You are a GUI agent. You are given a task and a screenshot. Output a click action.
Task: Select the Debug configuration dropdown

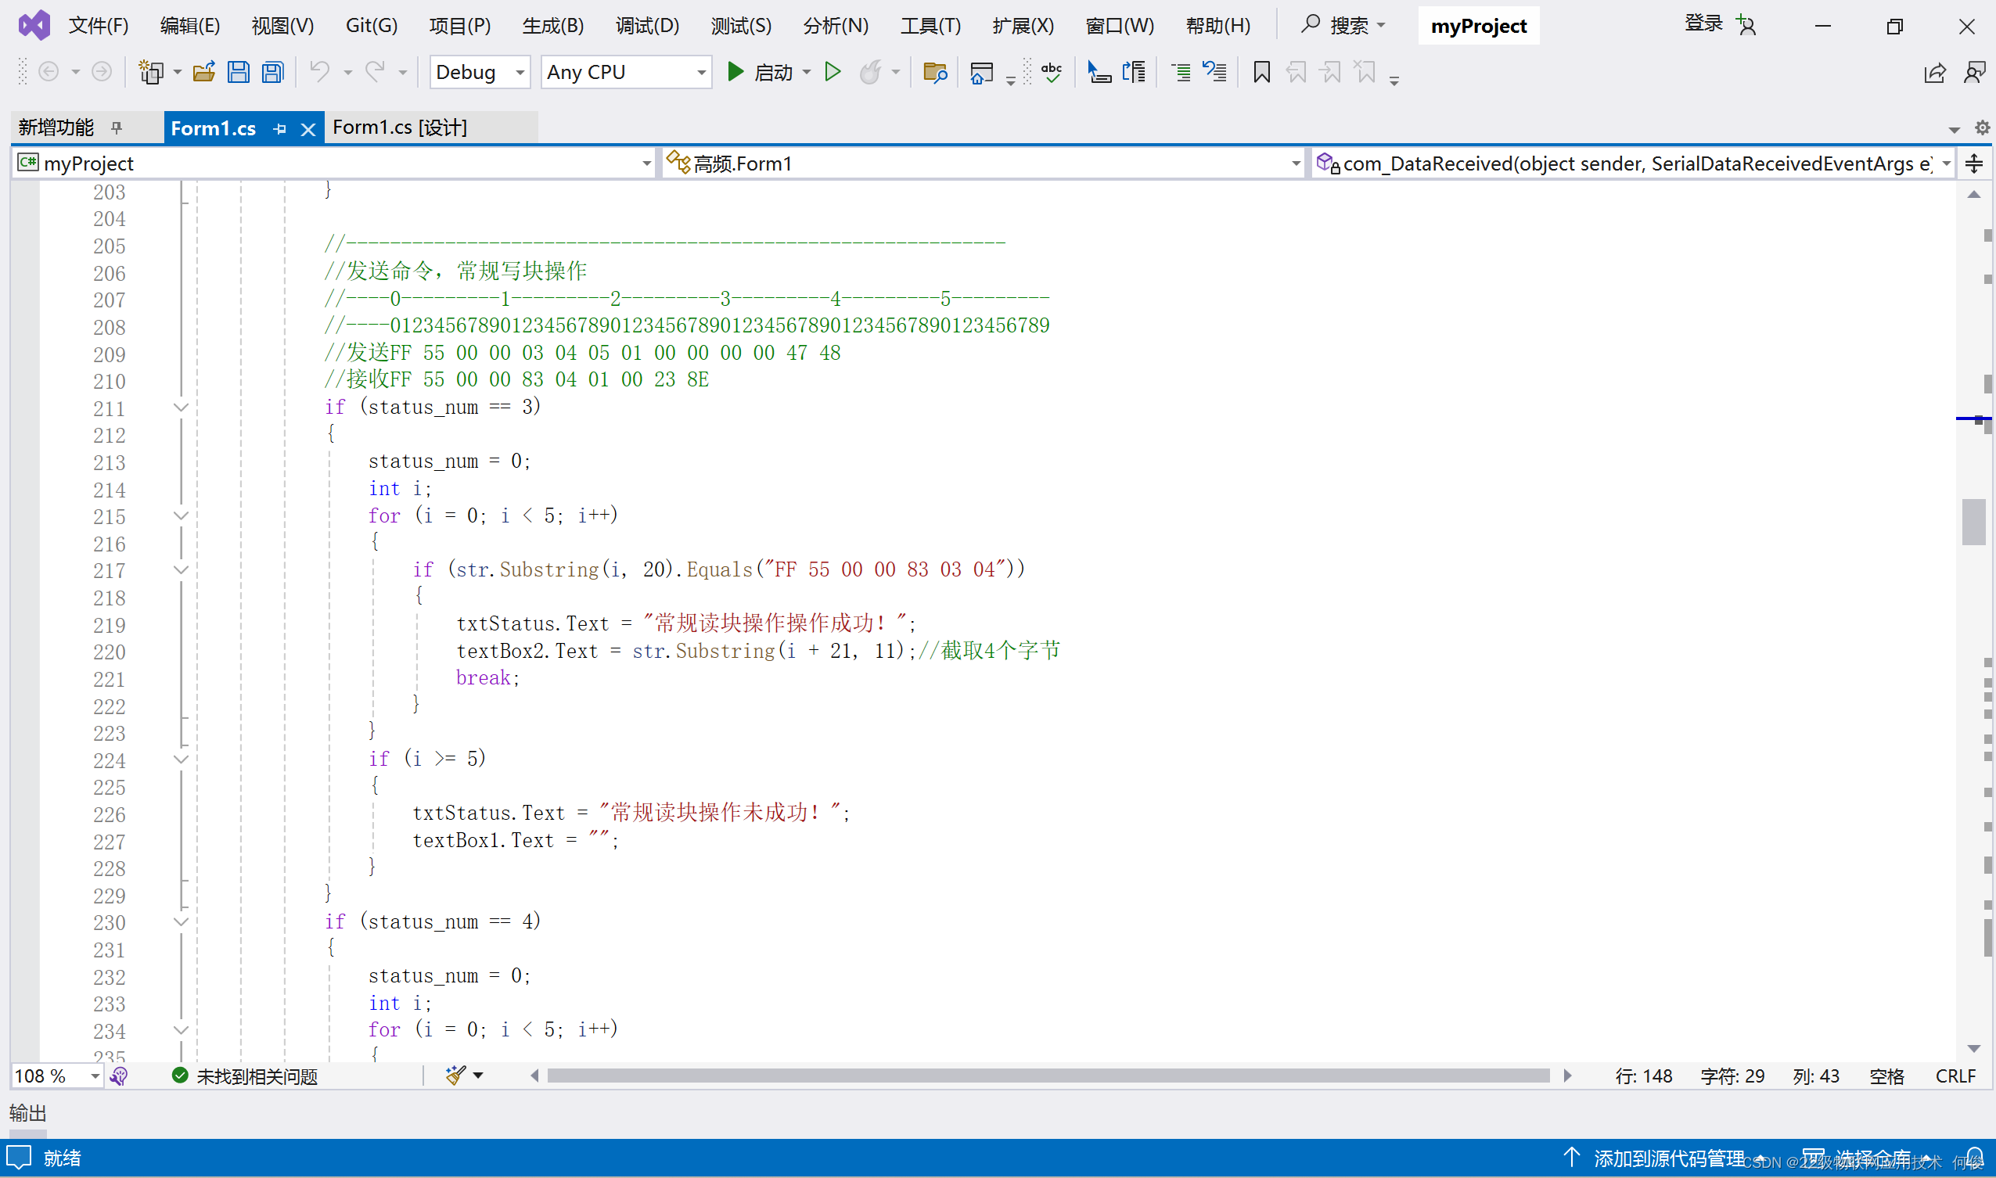click(477, 71)
